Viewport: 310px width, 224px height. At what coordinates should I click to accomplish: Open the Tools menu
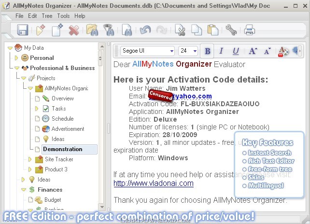click(x=63, y=16)
